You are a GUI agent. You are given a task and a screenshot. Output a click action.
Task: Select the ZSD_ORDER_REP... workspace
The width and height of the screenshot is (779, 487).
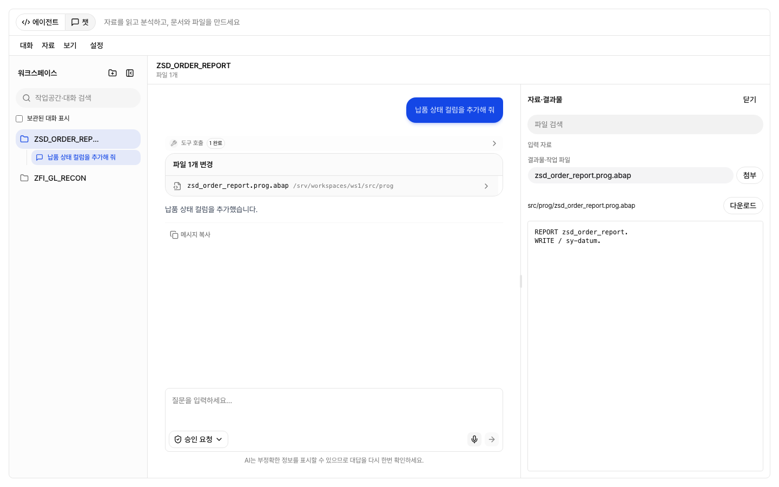tap(78, 139)
